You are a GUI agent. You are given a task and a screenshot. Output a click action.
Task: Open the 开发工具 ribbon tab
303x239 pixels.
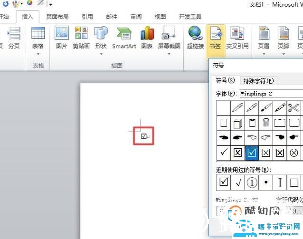point(190,17)
